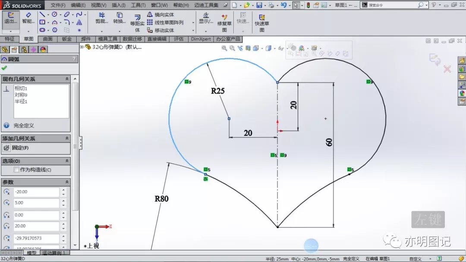The height and width of the screenshot is (262, 466).
Task: Expand Circle tool dropdown arrow
Action: pos(60,15)
